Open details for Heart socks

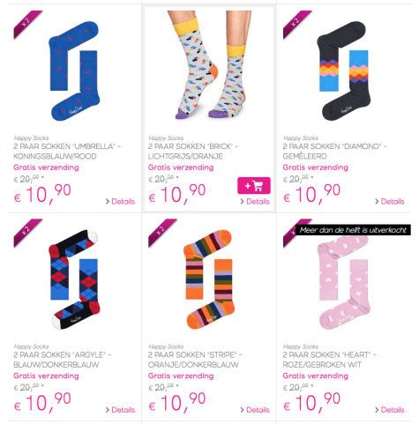coord(390,410)
